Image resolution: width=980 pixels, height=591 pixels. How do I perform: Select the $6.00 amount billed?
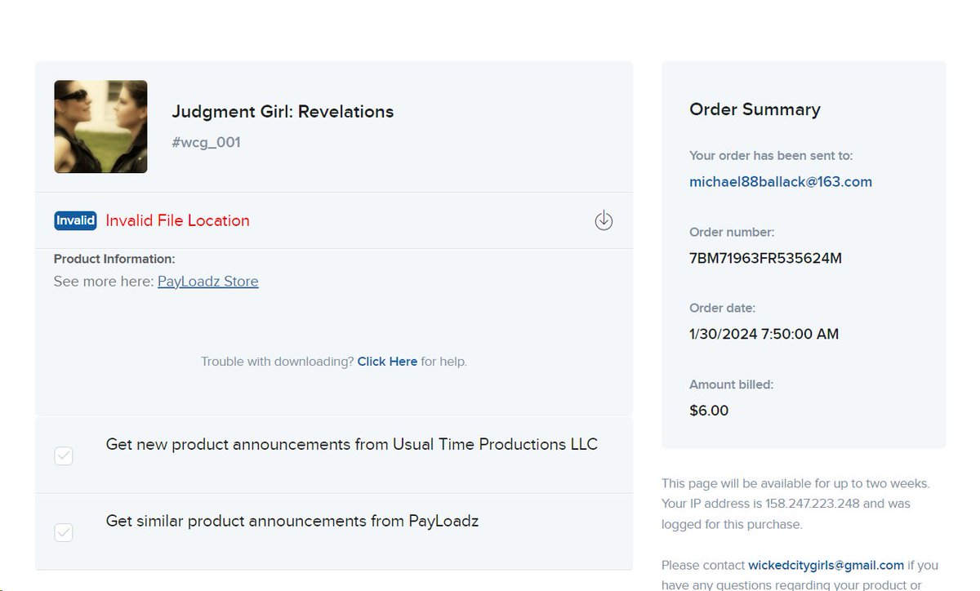(709, 411)
